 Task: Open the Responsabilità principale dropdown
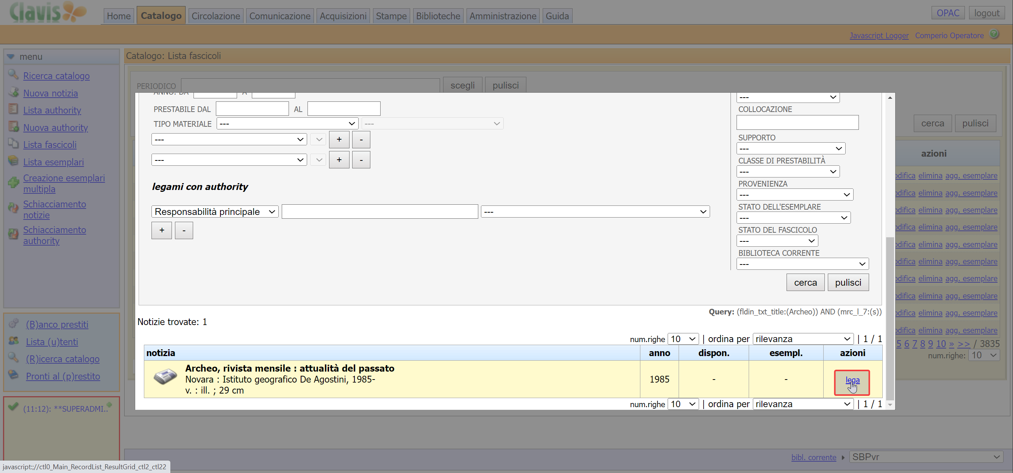(215, 212)
